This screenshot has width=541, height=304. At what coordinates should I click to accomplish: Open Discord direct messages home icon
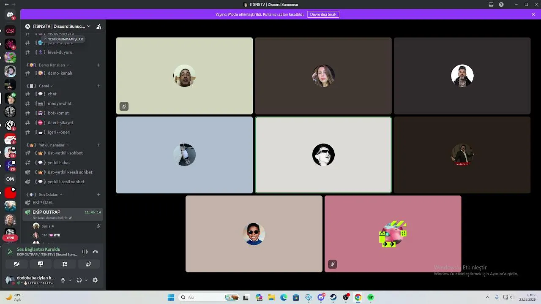tap(10, 15)
